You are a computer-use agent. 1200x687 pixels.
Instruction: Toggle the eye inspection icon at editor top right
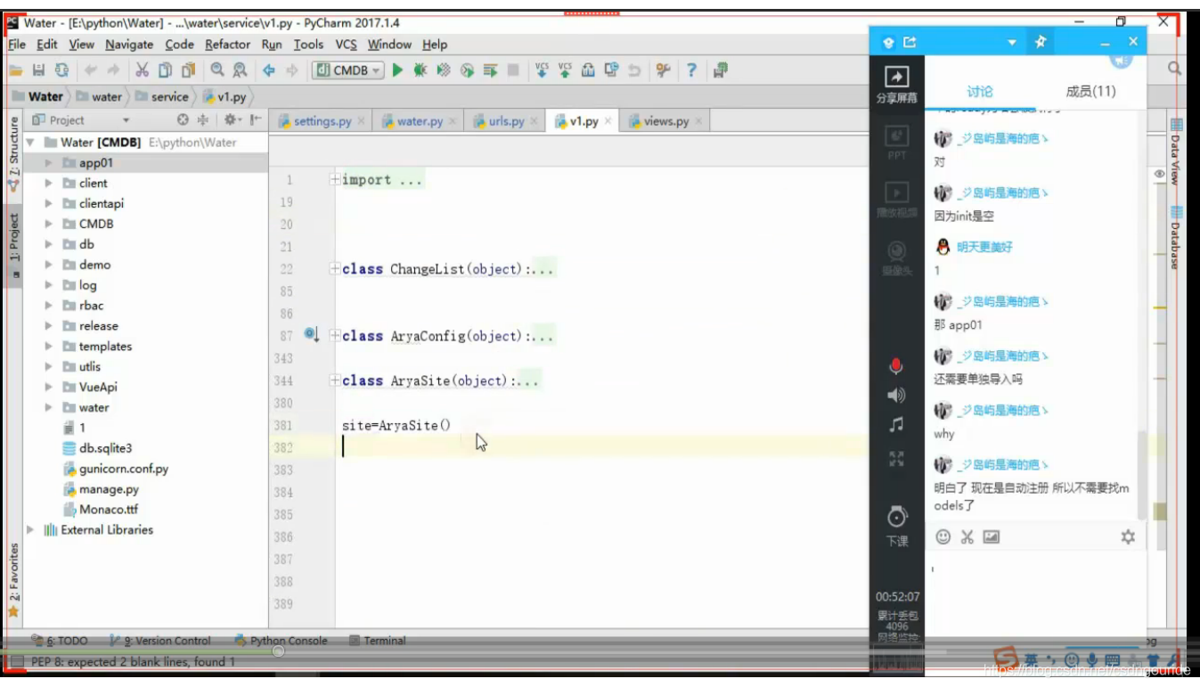1160,174
